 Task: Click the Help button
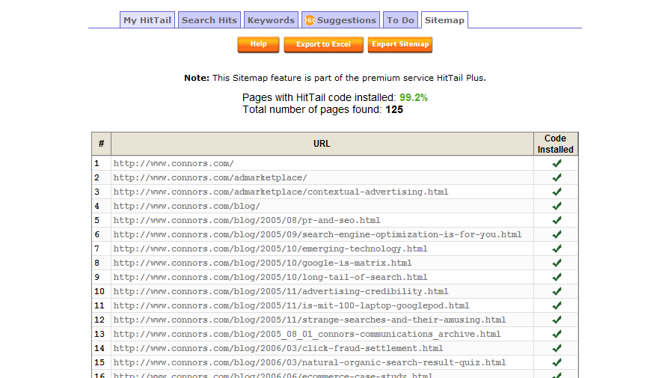tap(258, 44)
